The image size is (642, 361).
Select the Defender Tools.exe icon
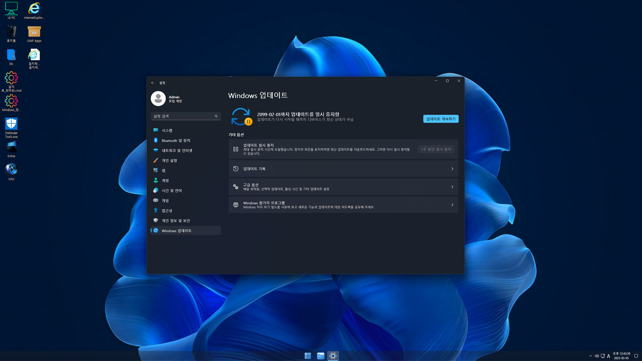coord(11,128)
